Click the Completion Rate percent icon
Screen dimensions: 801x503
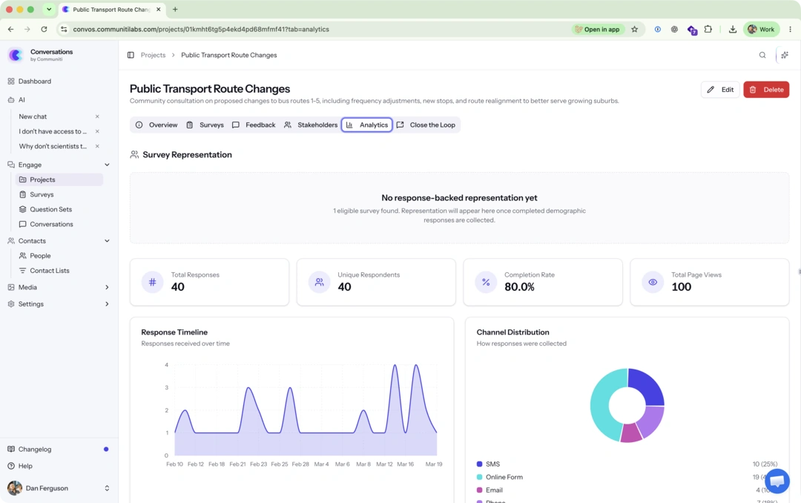[486, 282]
